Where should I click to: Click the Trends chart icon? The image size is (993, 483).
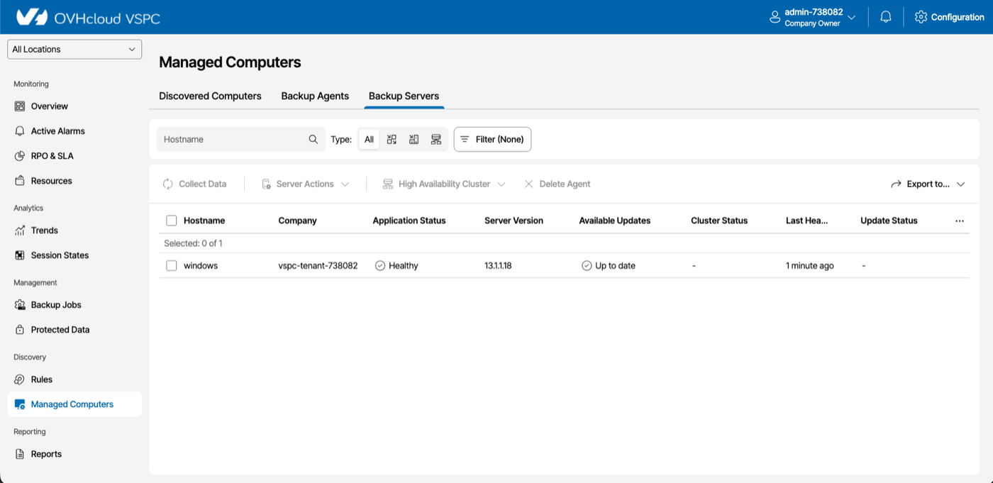(x=20, y=231)
